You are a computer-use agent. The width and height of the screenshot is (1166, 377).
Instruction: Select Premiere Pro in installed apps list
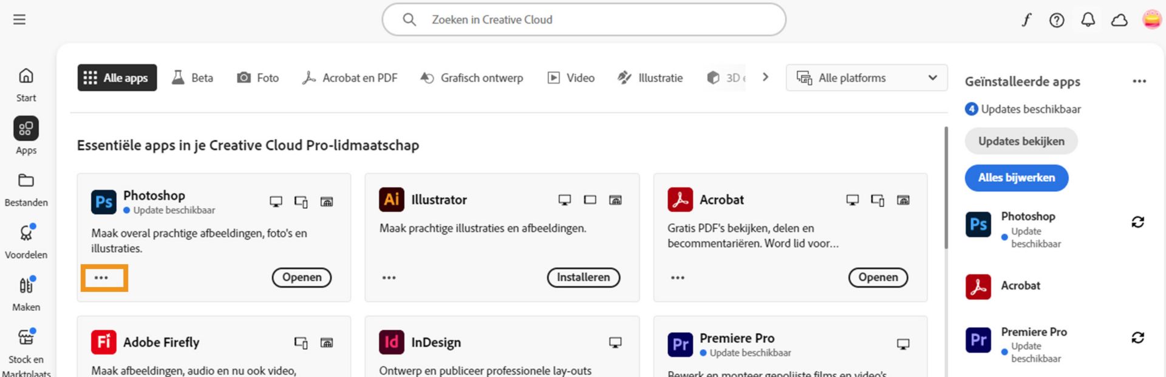(x=1034, y=331)
